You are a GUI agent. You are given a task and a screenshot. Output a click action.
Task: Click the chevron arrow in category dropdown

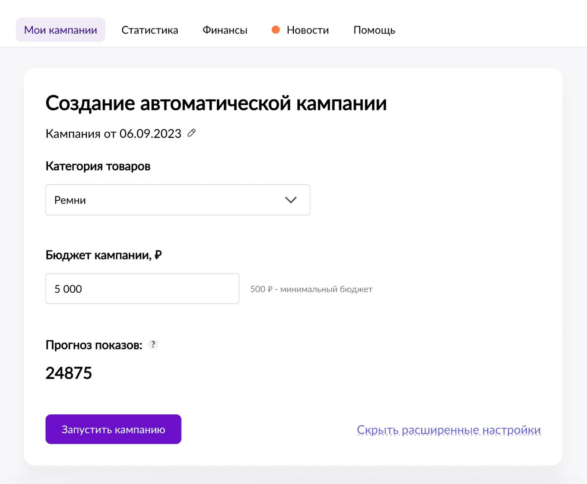point(291,200)
